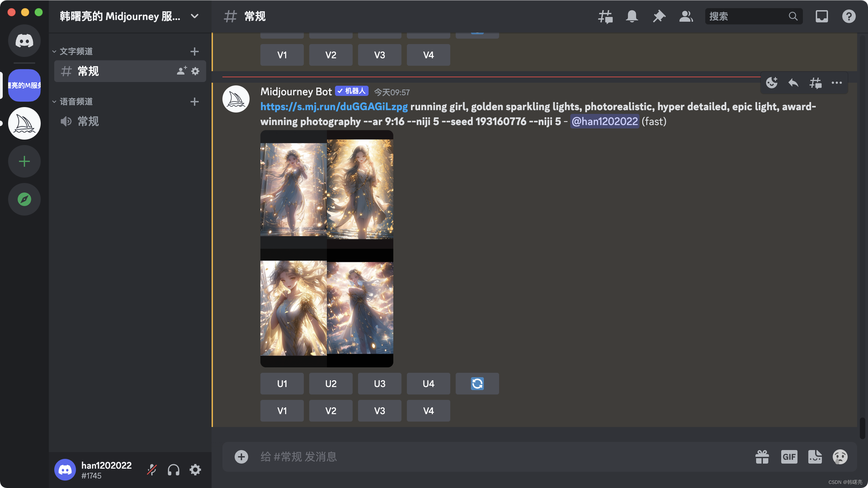Screen dimensions: 868x488
Task: Create variations with lower V2 button
Action: coord(331,411)
